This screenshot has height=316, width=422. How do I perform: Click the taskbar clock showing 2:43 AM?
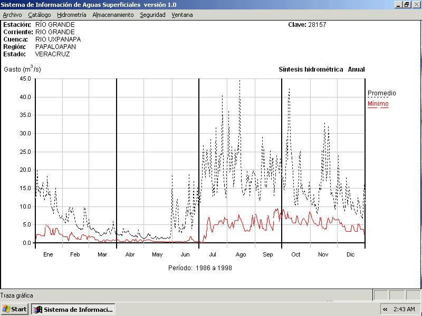pos(404,309)
